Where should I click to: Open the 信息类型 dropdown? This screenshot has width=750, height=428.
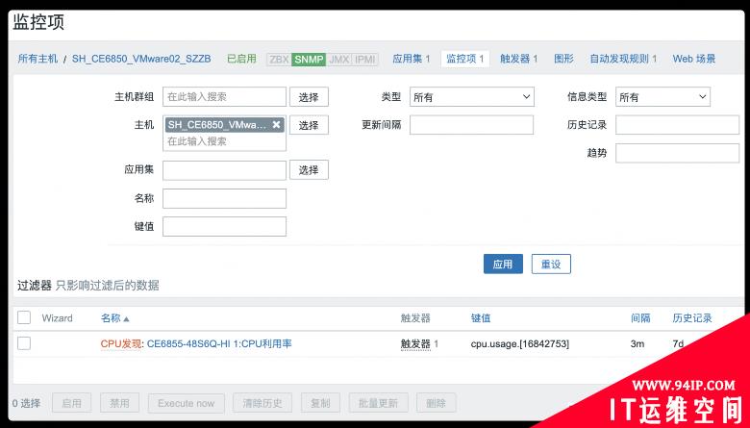click(x=662, y=97)
